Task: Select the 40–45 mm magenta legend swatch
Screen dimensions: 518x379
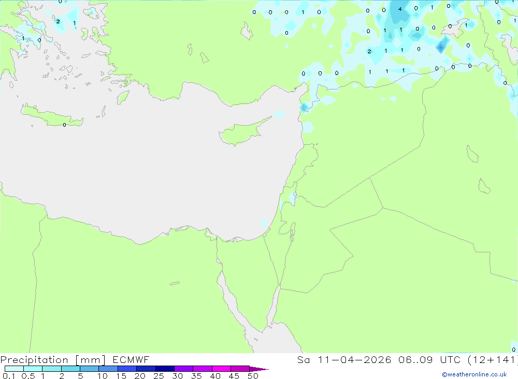Action: point(221,369)
